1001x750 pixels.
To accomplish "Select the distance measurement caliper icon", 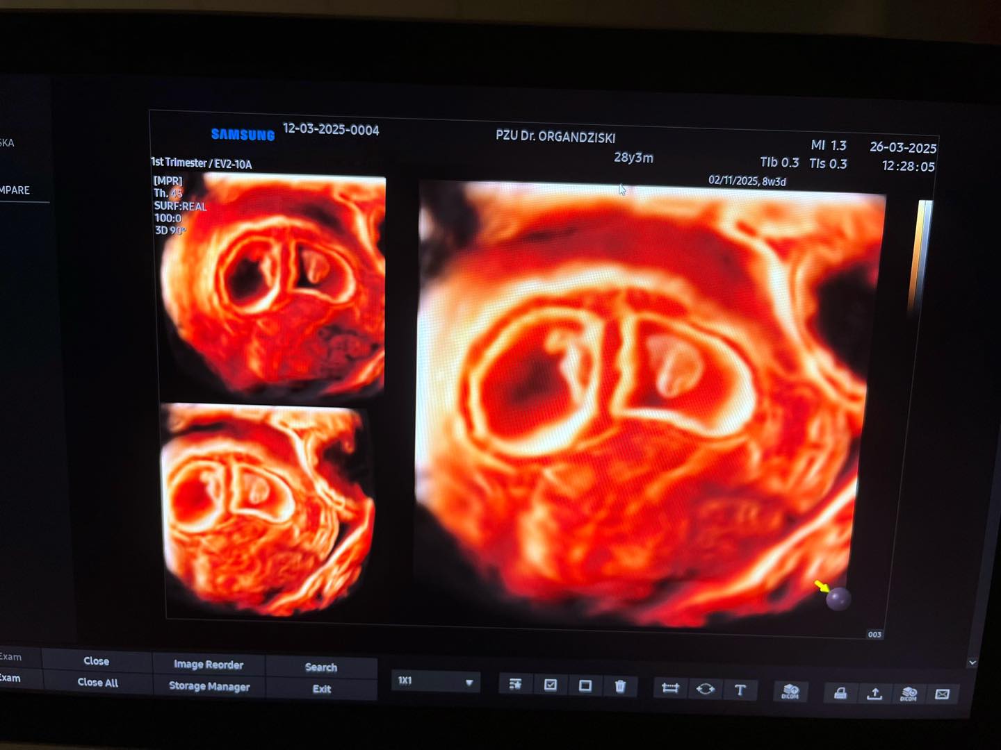I will [x=670, y=688].
